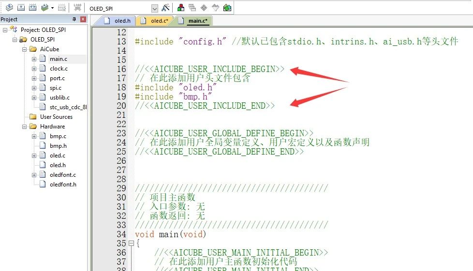This screenshot has height=271, width=473.
Task: Open the Batch Build dropdown arrow
Action: pyautogui.click(x=53, y=8)
